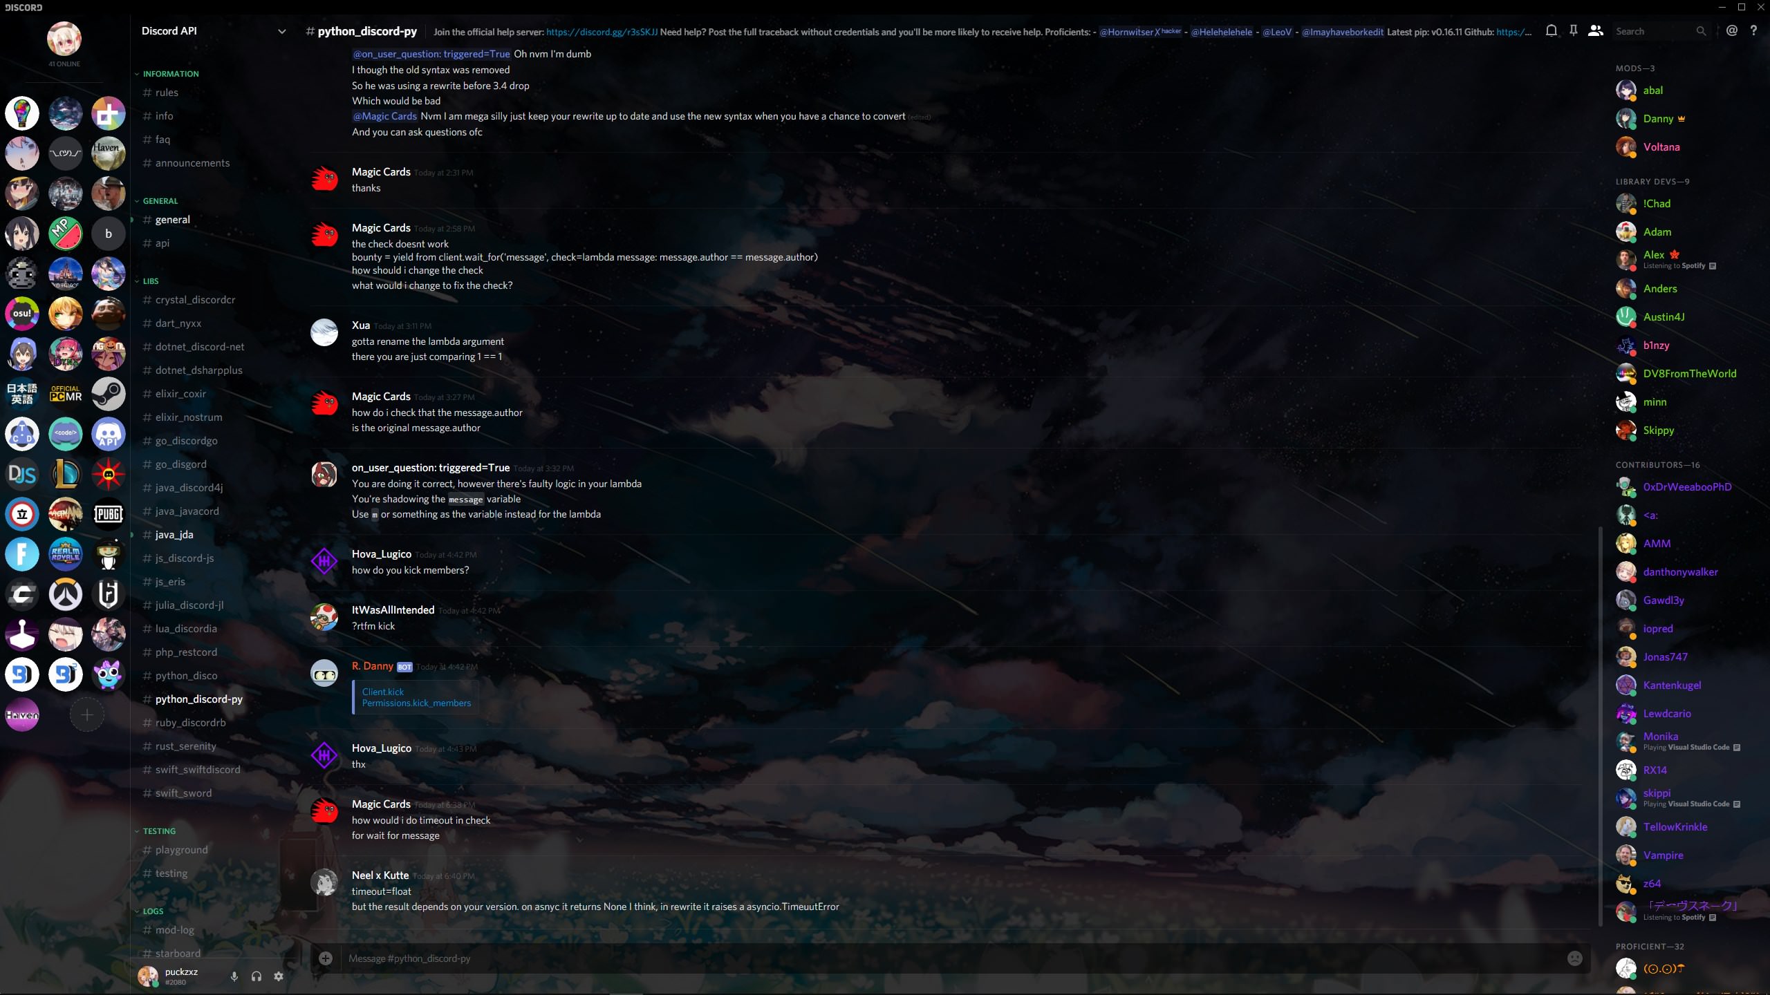The image size is (1770, 995).
Task: Click the member list scrollbar
Action: coord(1600,726)
